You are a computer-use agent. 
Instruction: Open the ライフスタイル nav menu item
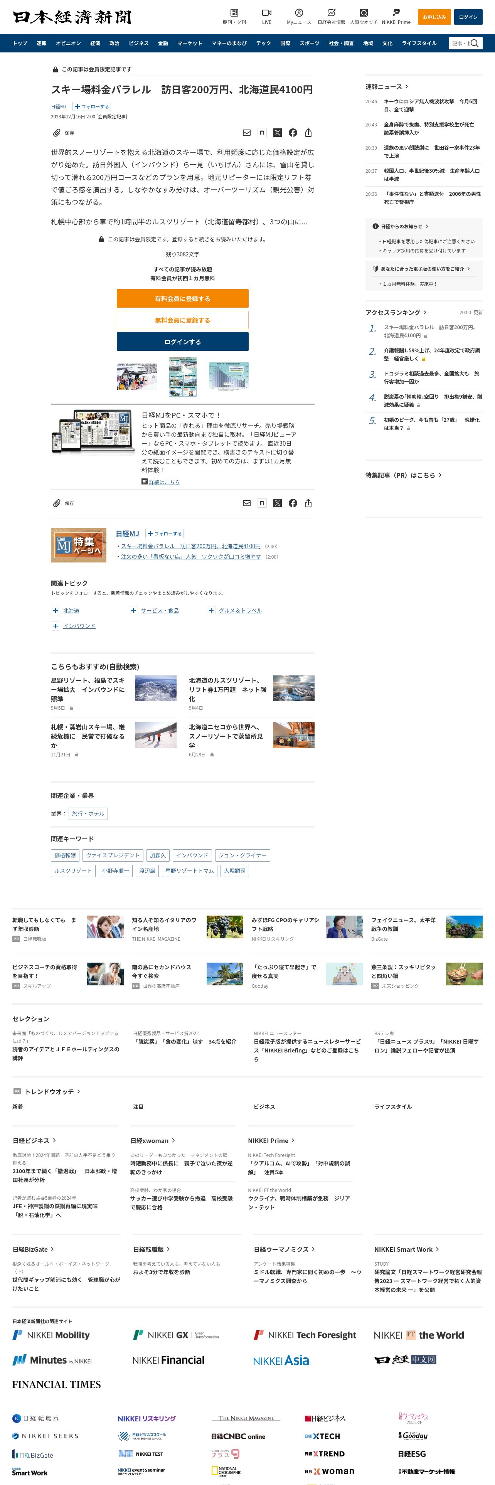coord(419,43)
